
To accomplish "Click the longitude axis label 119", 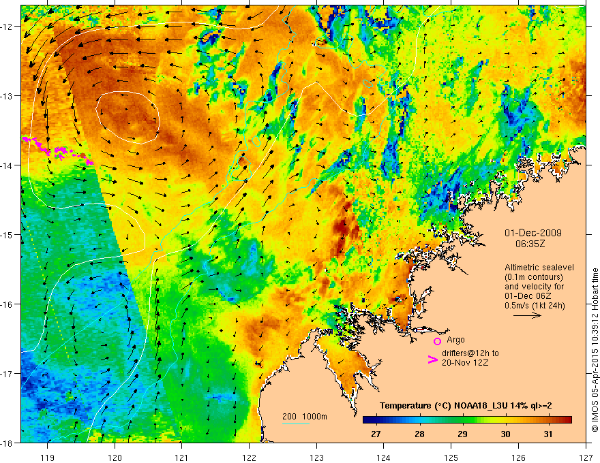I will click(x=48, y=458).
